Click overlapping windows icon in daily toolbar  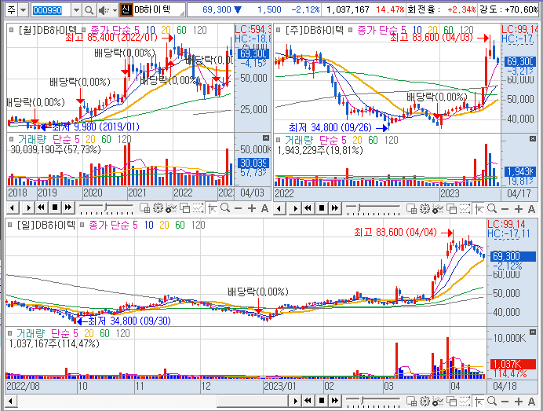click(451, 402)
